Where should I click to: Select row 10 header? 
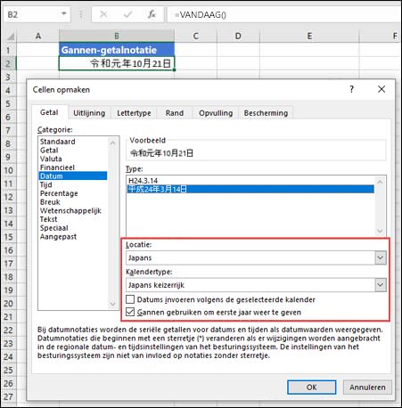pos(8,170)
